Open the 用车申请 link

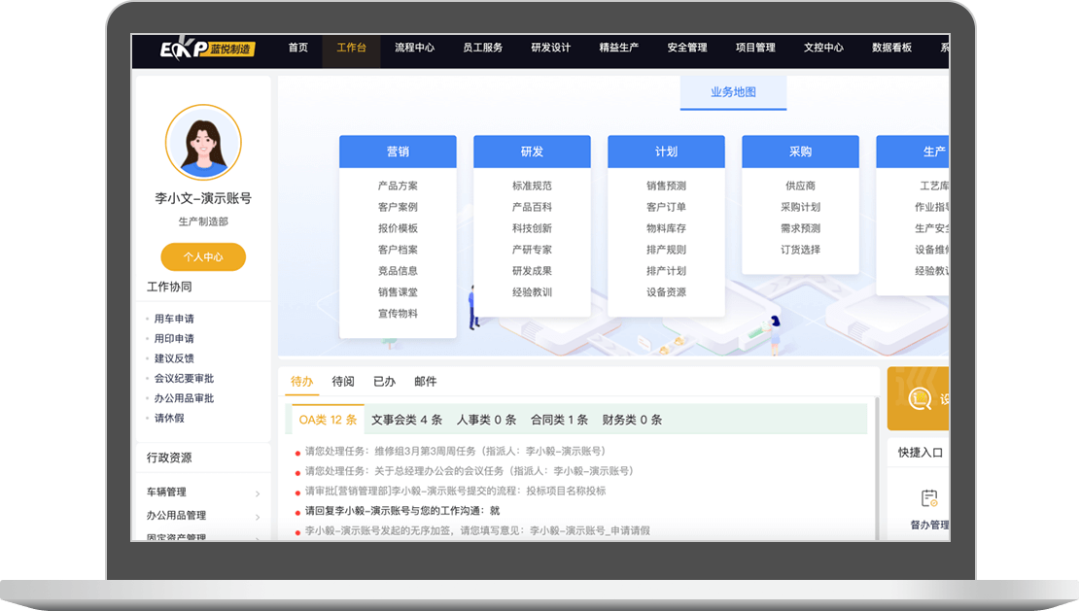click(174, 319)
